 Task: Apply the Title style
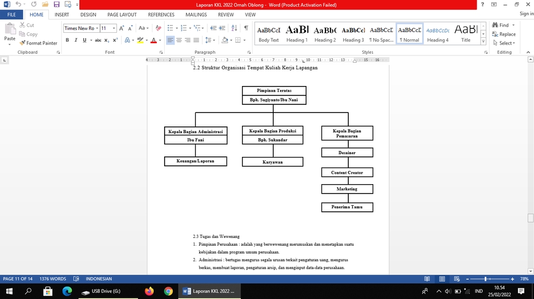click(466, 34)
